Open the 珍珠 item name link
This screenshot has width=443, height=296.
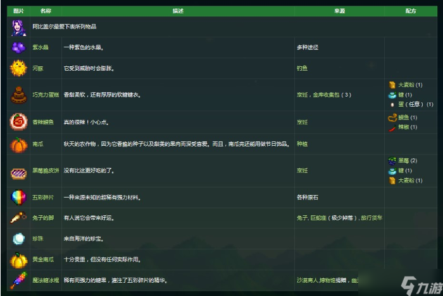[x=38, y=239]
